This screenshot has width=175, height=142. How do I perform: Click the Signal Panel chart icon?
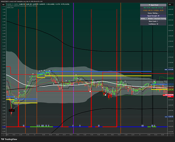[x=149, y=5]
